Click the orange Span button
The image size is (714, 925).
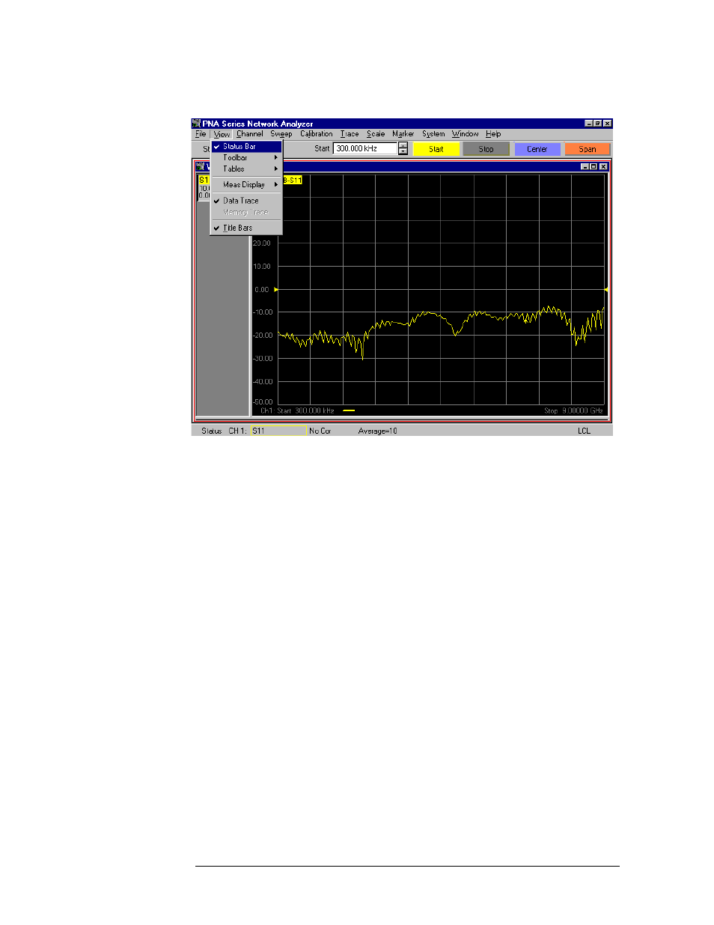click(x=588, y=149)
